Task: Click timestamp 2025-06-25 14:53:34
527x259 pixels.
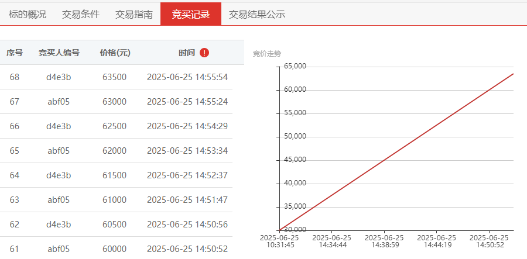Action: [x=187, y=151]
